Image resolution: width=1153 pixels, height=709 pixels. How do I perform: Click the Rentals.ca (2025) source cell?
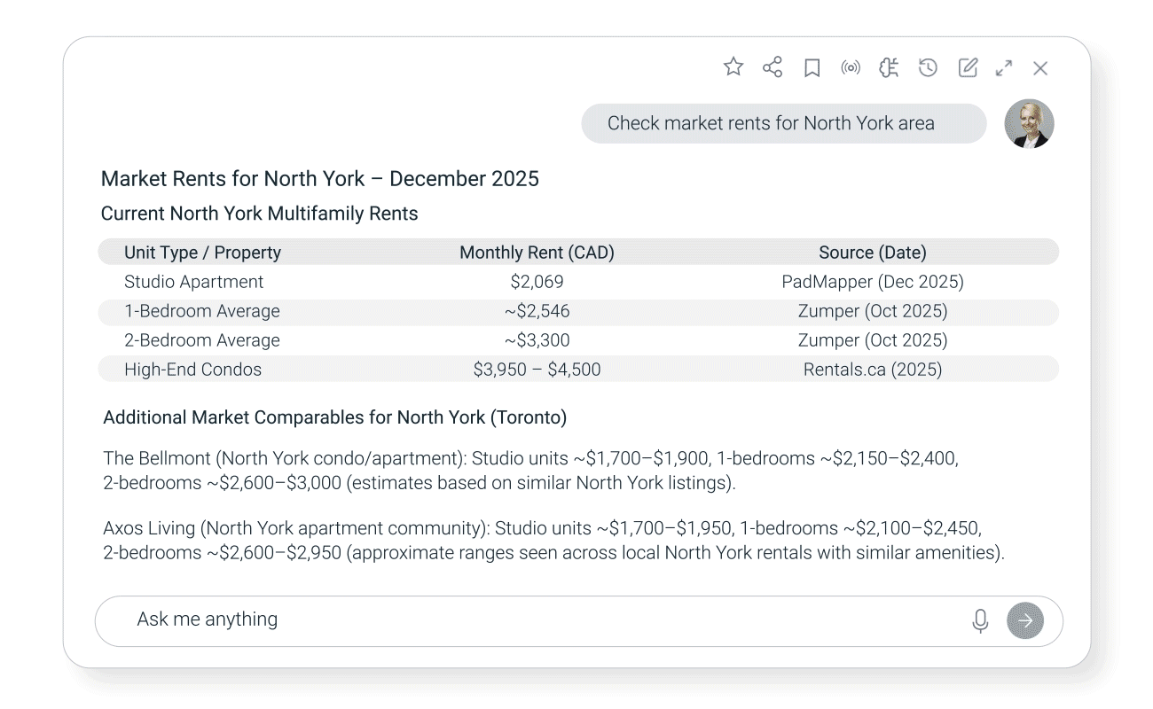click(872, 370)
